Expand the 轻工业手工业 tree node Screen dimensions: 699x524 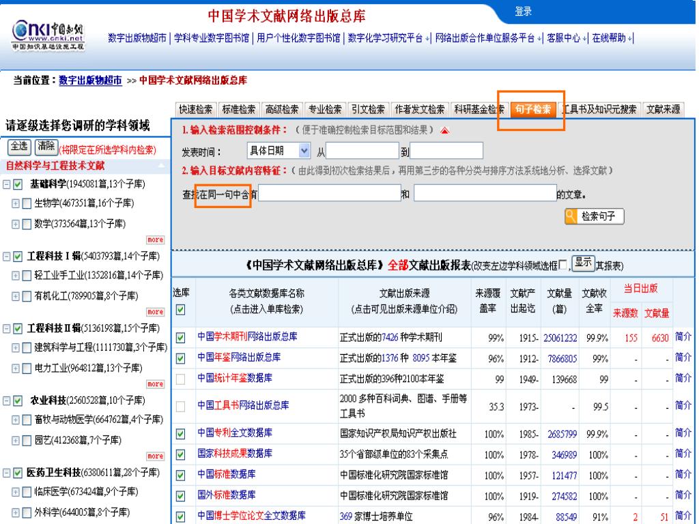[x=16, y=276]
